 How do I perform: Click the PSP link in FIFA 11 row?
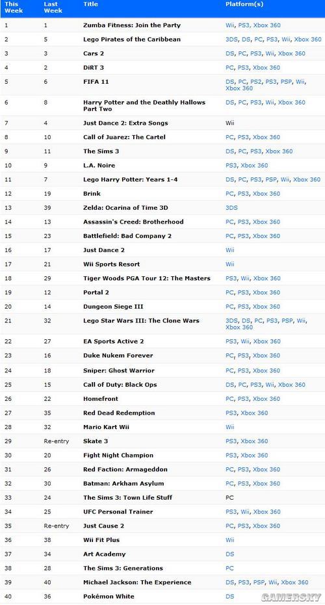coord(286,82)
